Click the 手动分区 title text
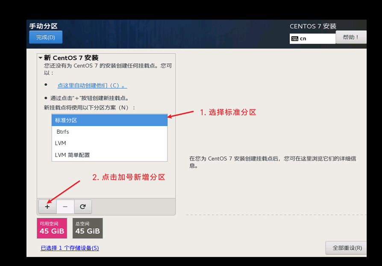Screen dimensions: 382x266 point(43,26)
